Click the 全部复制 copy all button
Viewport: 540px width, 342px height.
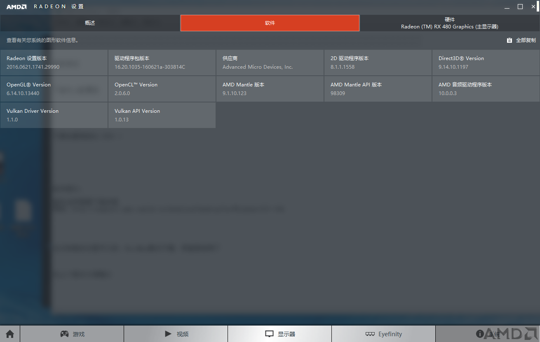point(521,40)
